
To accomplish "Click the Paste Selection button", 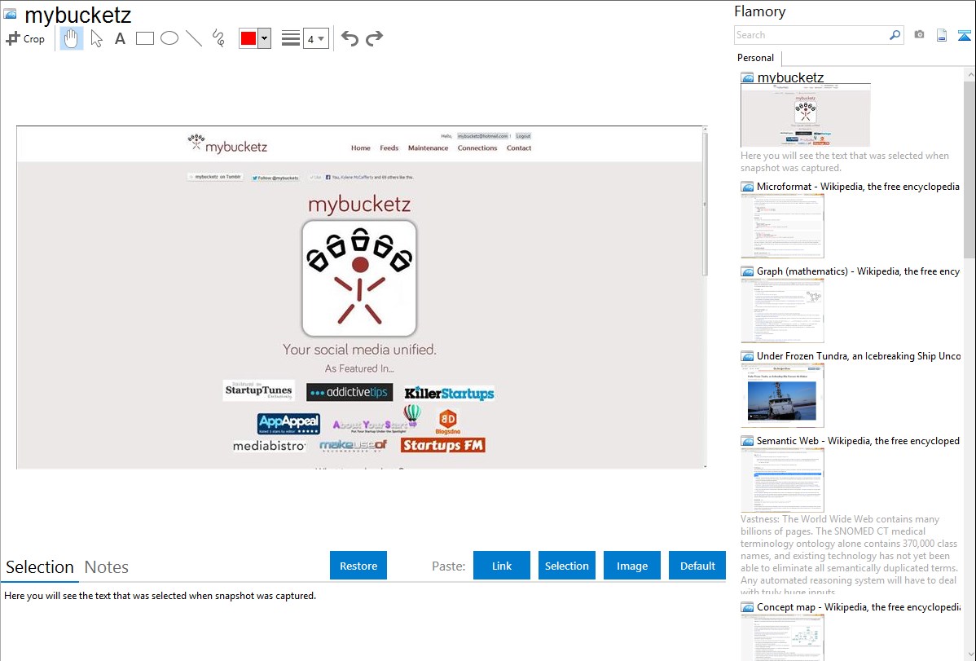I will tap(566, 566).
